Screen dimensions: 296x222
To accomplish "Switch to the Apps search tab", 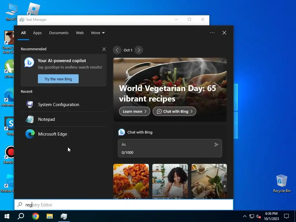I will pyautogui.click(x=37, y=33).
